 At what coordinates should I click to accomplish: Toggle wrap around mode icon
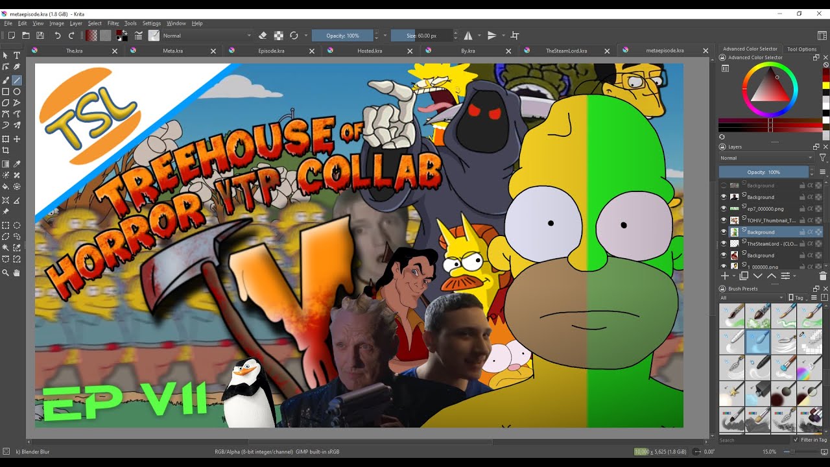click(x=515, y=36)
